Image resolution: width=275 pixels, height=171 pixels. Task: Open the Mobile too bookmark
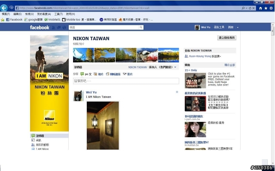coord(79,20)
